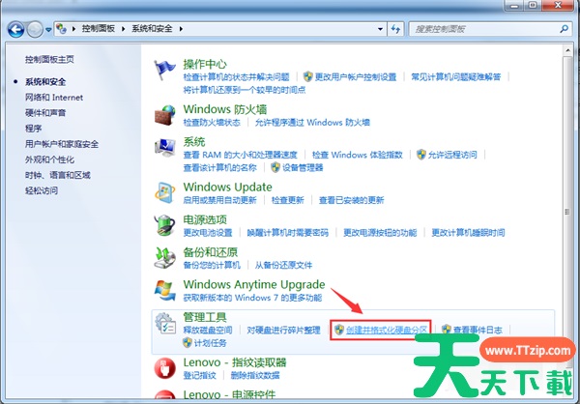This screenshot has width=580, height=404.
Task: Open 创建并格式化硬盘分区 link
Action: click(x=387, y=330)
